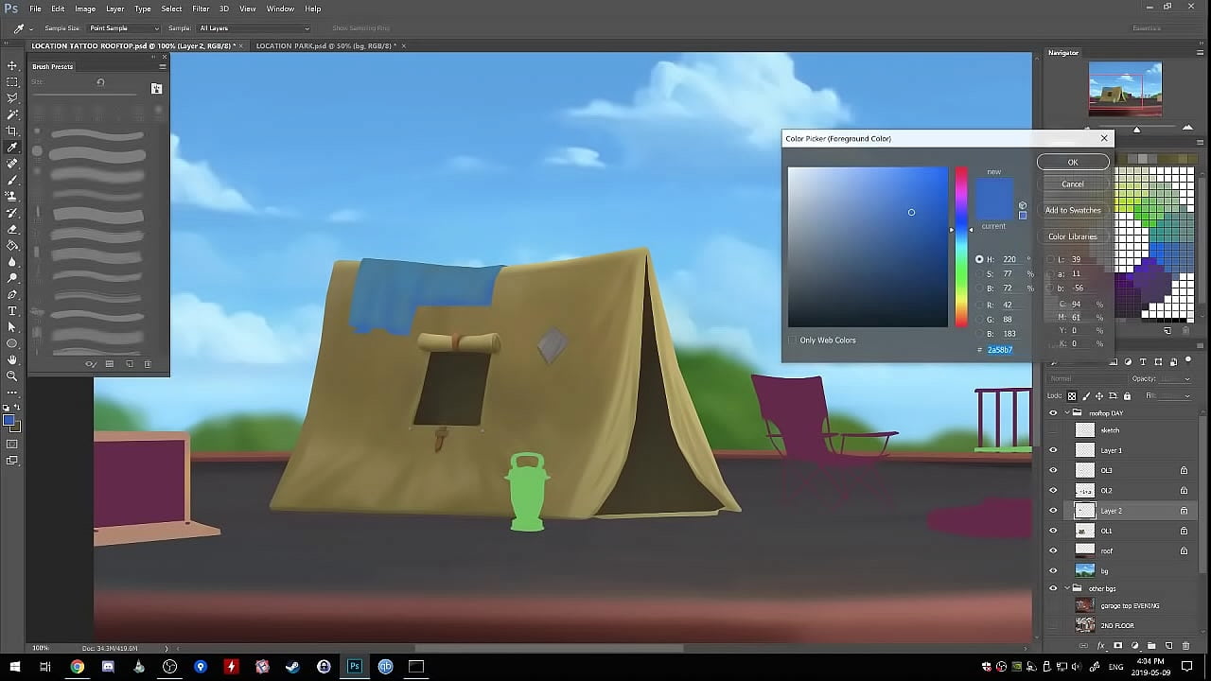The height and width of the screenshot is (681, 1211).
Task: Pick the Magic Wand tool
Action: click(x=12, y=114)
